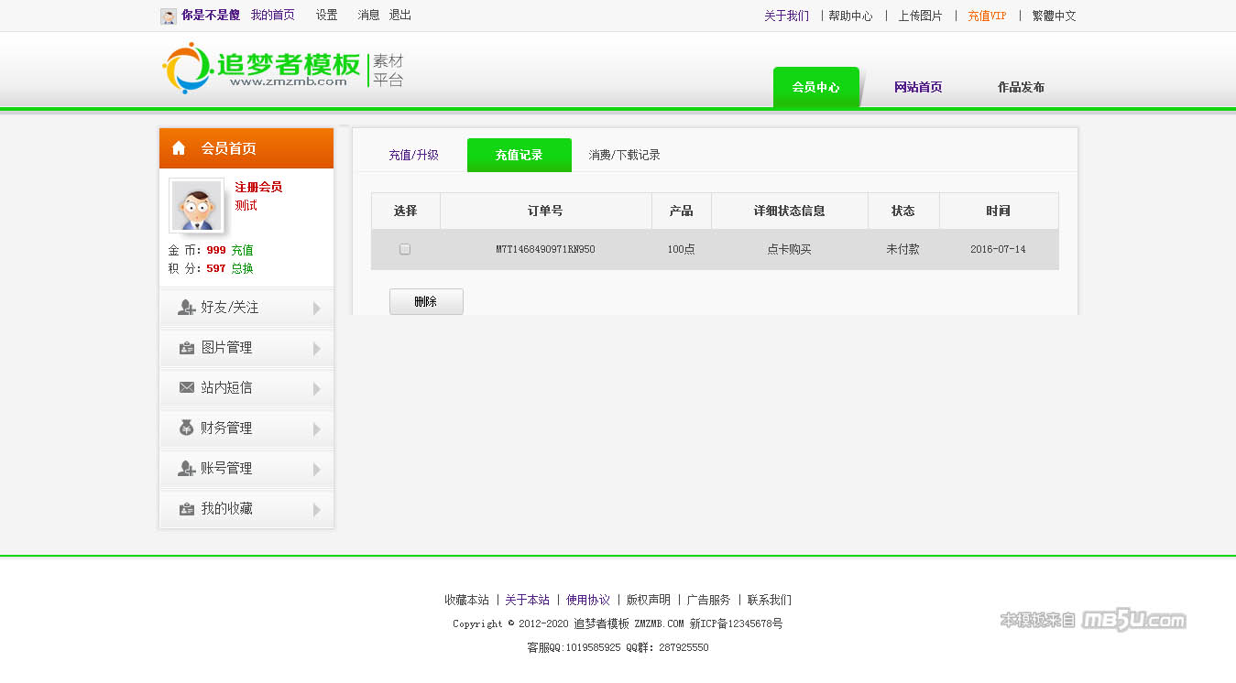Click the green 兑换 link beside points
Image resolution: width=1236 pixels, height=683 pixels.
[242, 268]
